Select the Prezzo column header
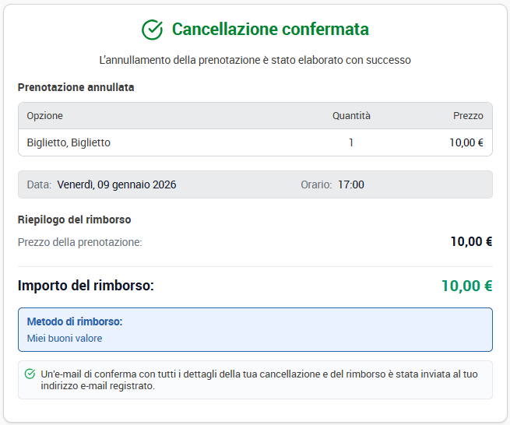This screenshot has height=425, width=510. point(468,116)
